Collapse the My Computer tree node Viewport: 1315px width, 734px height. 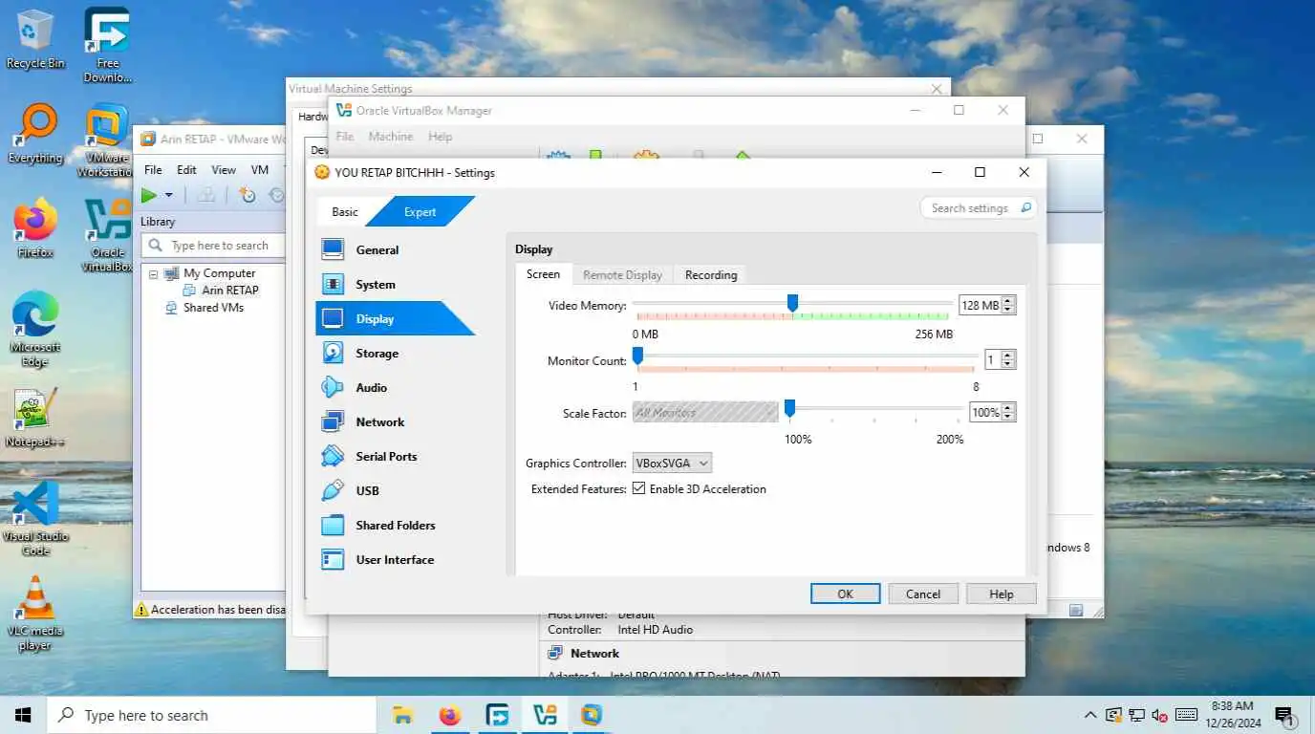(153, 273)
